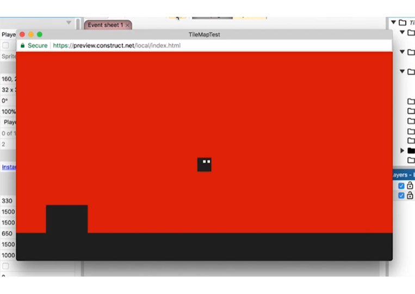Click the folder icon directly below the black folder

coord(411,160)
